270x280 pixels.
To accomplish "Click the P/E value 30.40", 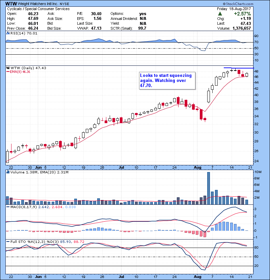I will [96, 14].
